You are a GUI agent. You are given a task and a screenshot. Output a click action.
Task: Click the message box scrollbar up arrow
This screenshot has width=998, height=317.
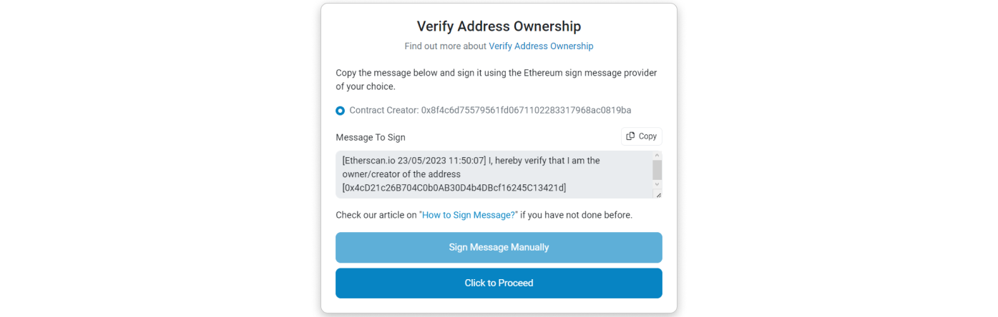657,155
